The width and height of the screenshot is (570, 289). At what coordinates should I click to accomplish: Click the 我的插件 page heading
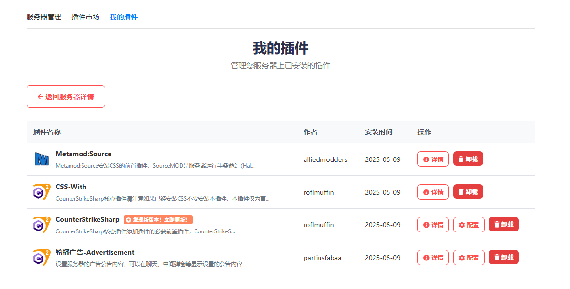pyautogui.click(x=280, y=48)
